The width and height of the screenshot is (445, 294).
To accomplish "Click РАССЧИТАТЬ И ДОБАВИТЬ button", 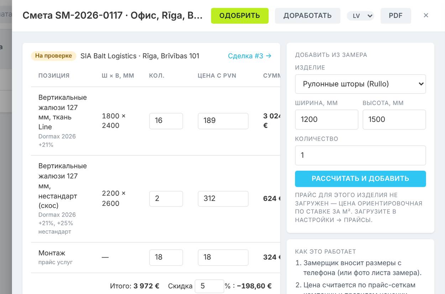I will click(x=360, y=178).
